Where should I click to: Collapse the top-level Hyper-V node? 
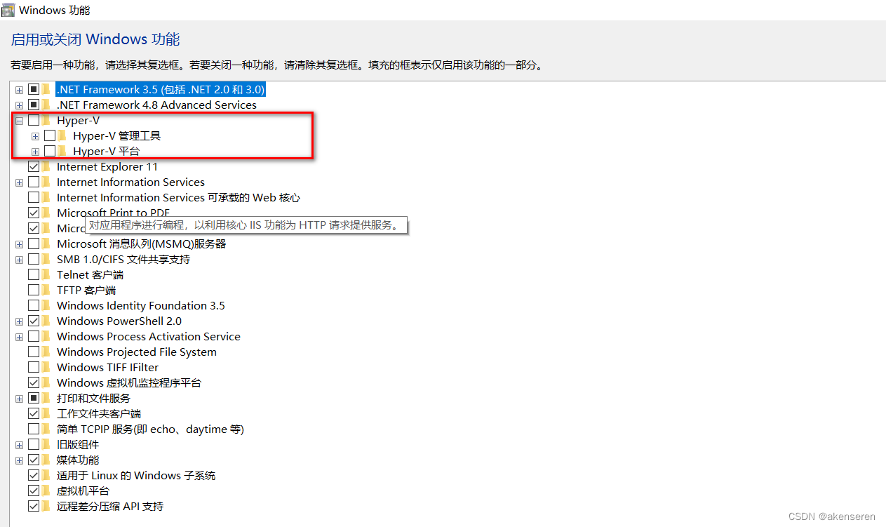tap(19, 121)
